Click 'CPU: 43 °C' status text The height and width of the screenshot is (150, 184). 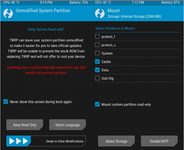[x=103, y=3]
